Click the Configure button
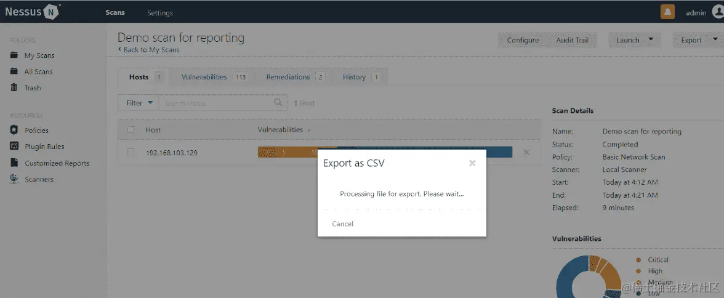Viewport: 724px width, 298px height. coord(523,40)
